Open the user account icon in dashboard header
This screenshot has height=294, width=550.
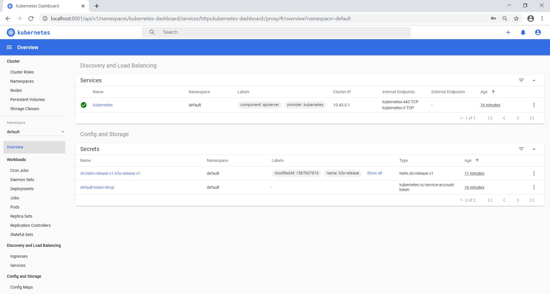point(538,33)
